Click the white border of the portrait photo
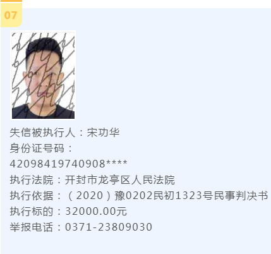Viewport: 271px width, 254px height. 11,75
